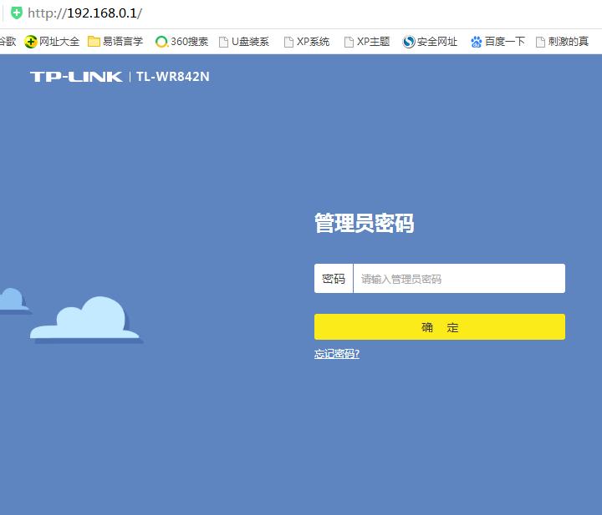This screenshot has height=515, width=602.
Task: Open the 网址大全 bookmark
Action: point(52,42)
